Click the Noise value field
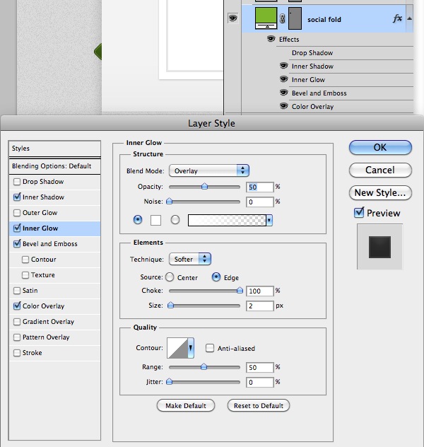This screenshot has width=424, height=447. [259, 202]
